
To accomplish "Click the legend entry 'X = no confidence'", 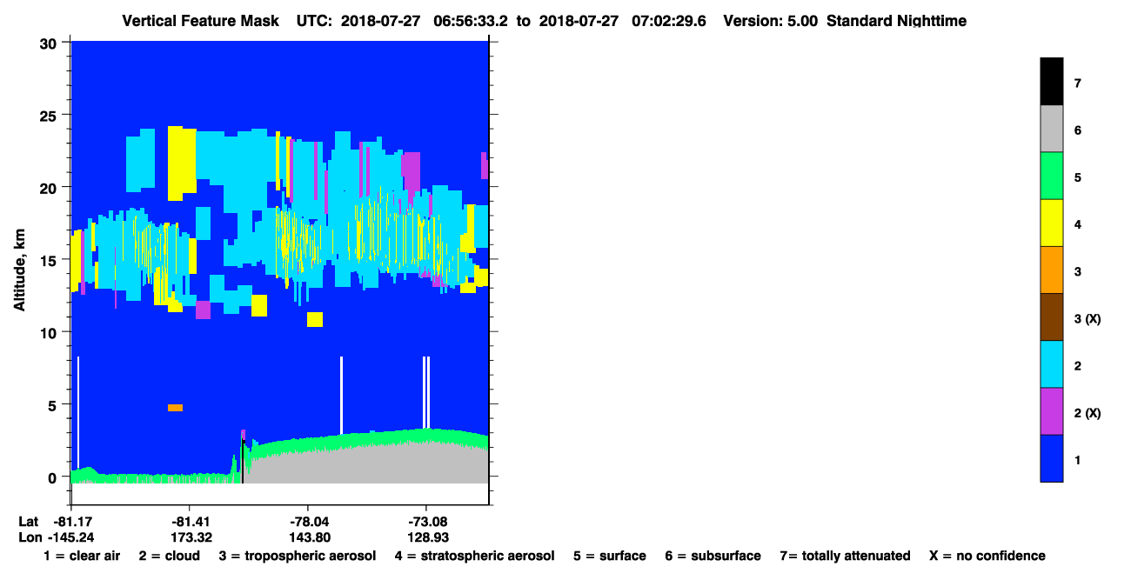I will (x=987, y=556).
